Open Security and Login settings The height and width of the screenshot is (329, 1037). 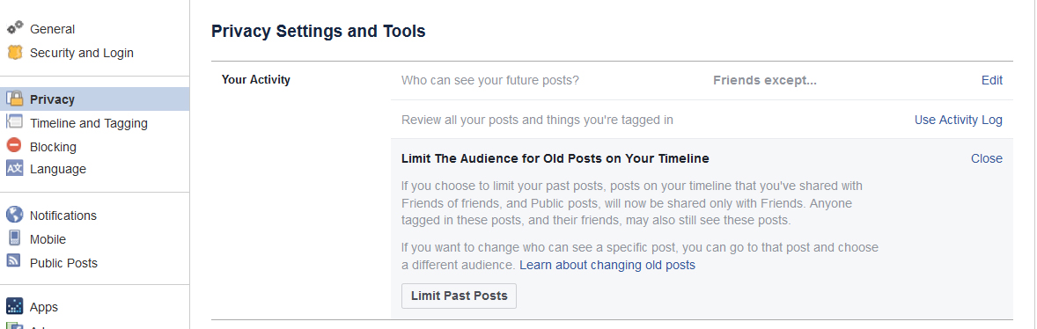(x=81, y=53)
